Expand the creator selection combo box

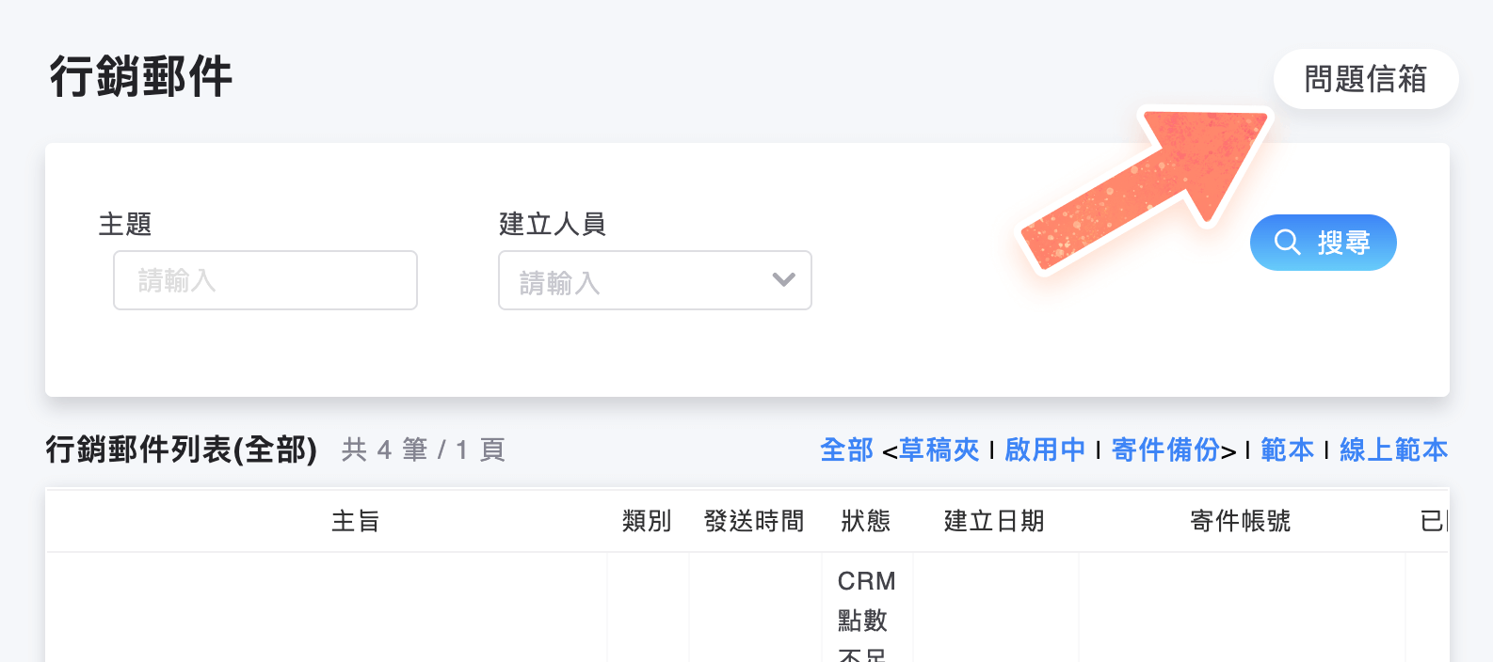tap(781, 279)
